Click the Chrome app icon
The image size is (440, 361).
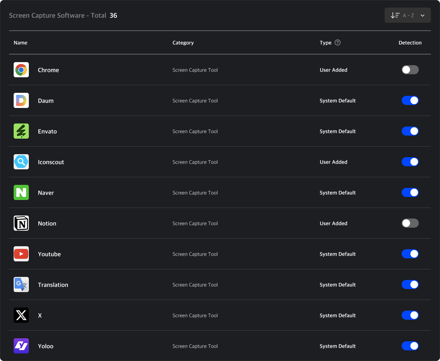pos(21,70)
